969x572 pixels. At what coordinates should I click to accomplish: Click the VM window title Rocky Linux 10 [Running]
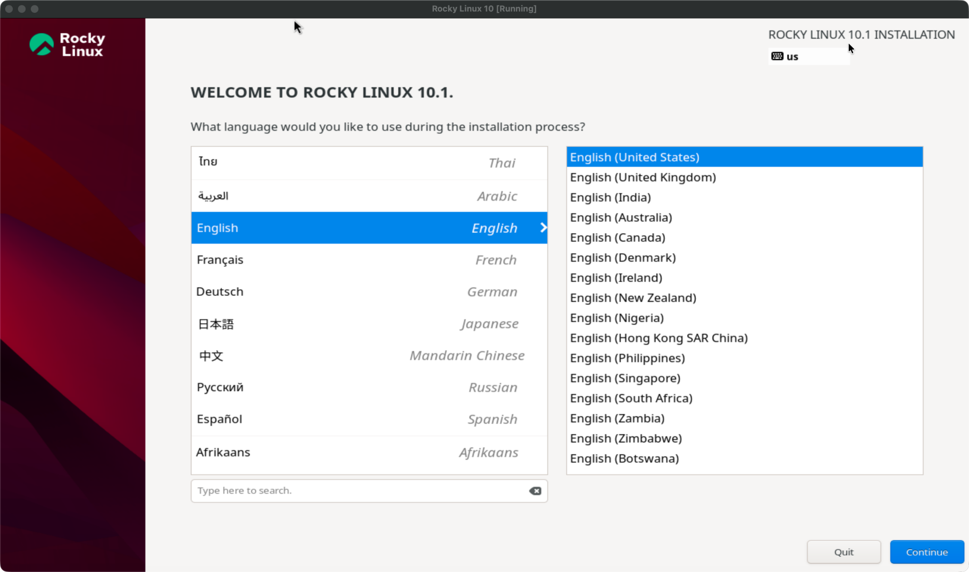point(484,9)
